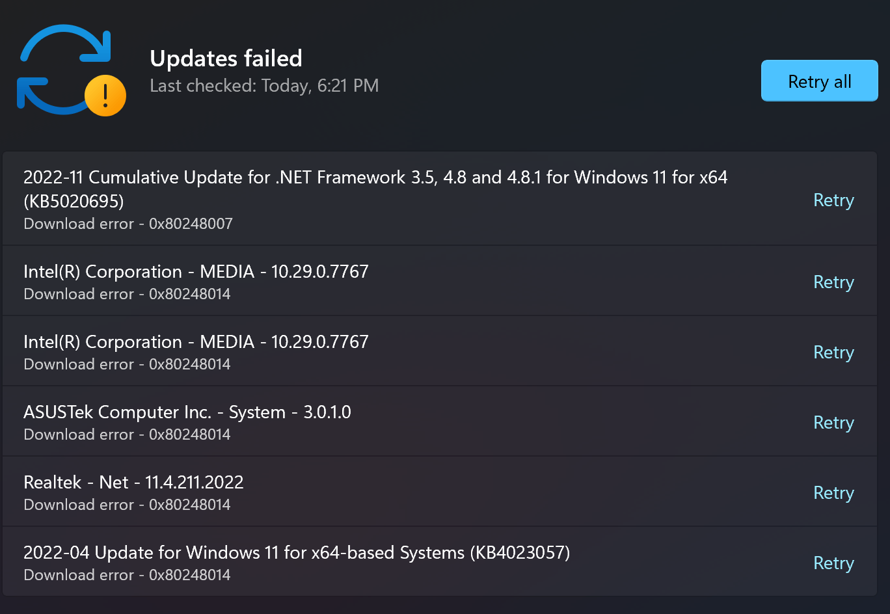Viewport: 890px width, 614px height.
Task: Click the Updates failed heading
Action: click(226, 59)
